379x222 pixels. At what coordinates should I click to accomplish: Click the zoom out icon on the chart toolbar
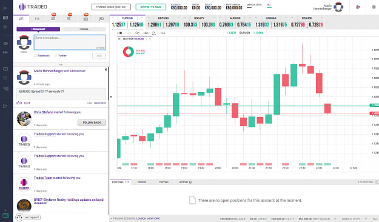click(137, 33)
